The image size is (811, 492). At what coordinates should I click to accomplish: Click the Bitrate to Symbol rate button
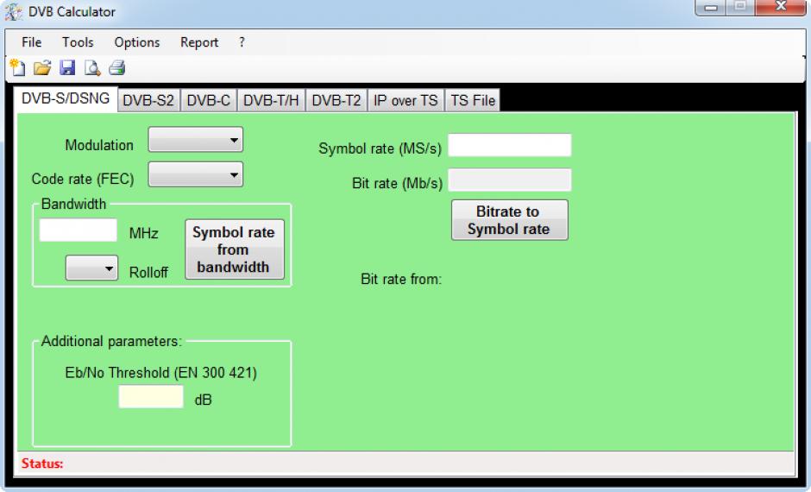[x=509, y=220]
